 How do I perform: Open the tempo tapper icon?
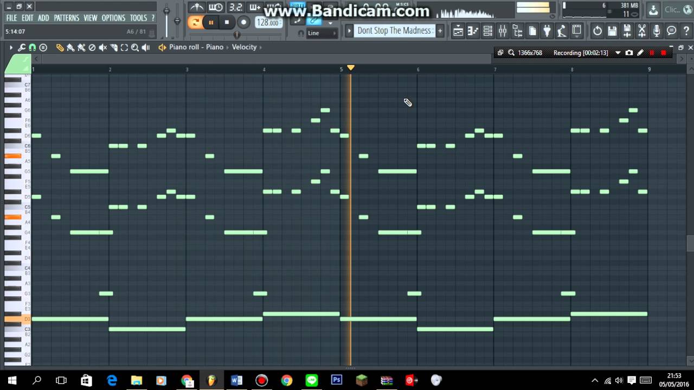click(562, 31)
